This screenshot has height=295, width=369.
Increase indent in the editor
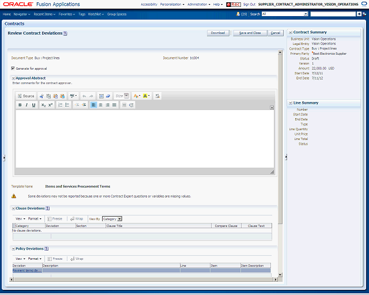[x=84, y=105]
